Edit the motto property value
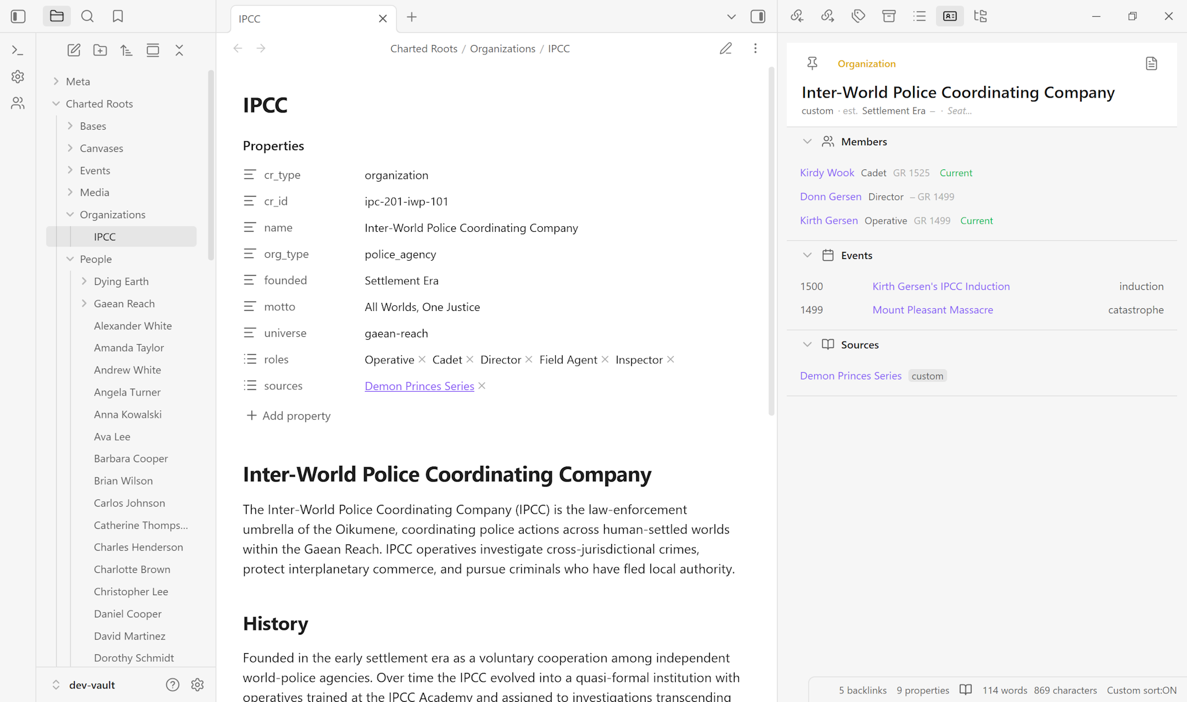The height and width of the screenshot is (702, 1187). coord(422,307)
